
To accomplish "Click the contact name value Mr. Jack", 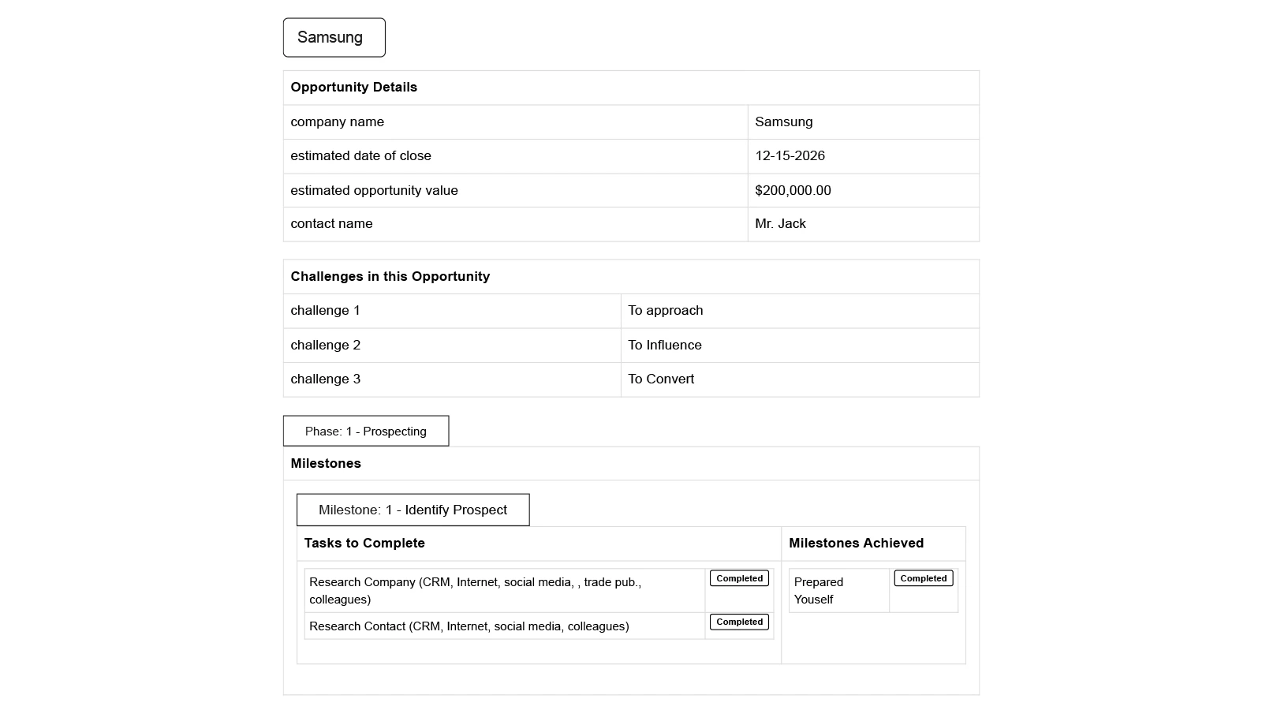I will coord(780,224).
